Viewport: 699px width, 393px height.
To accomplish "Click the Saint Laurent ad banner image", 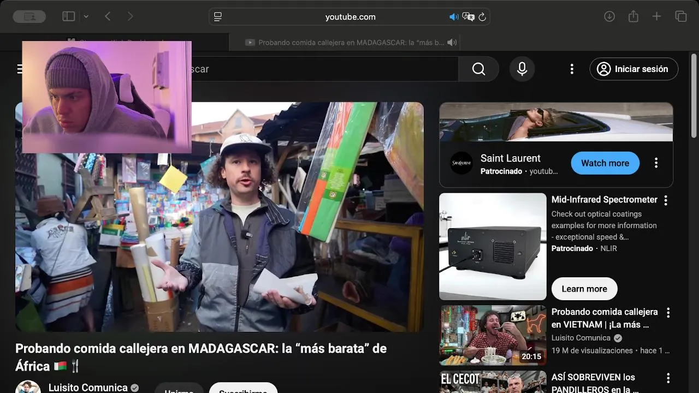I will [556, 122].
